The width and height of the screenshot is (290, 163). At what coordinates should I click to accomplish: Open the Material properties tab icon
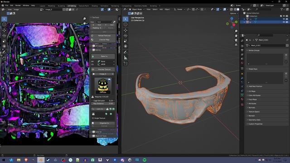(242, 100)
